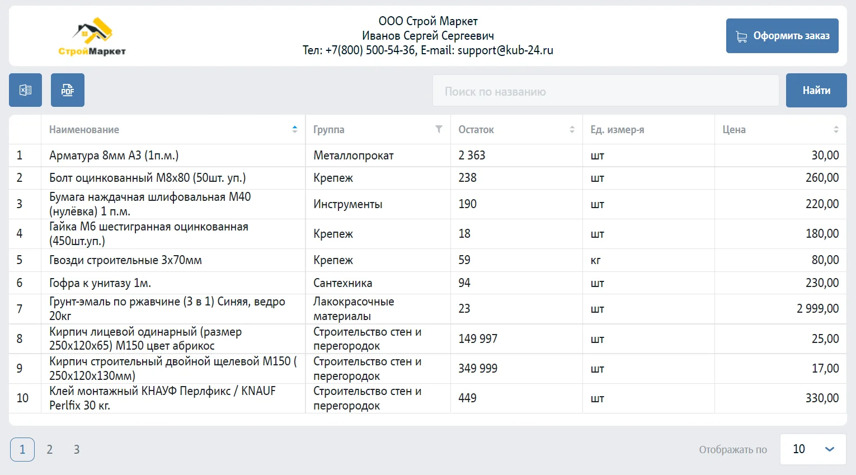The height and width of the screenshot is (475, 856).
Task: Sort by Цена column arrows
Action: pyautogui.click(x=836, y=129)
